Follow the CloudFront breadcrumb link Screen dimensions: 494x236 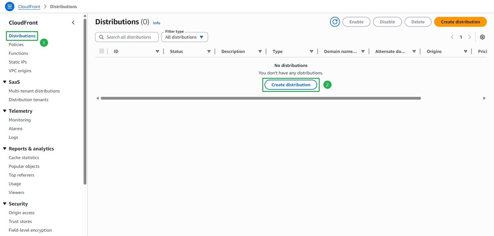tap(29, 7)
